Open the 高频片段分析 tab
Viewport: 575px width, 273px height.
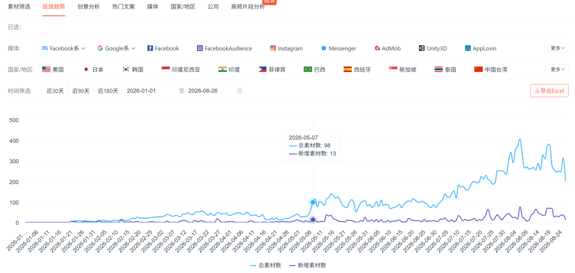pos(248,6)
